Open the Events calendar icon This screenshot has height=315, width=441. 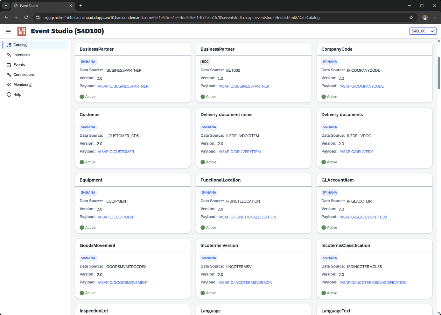pyautogui.click(x=9, y=65)
